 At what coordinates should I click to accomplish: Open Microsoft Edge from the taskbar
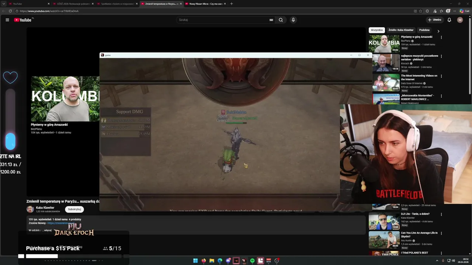[220, 261]
